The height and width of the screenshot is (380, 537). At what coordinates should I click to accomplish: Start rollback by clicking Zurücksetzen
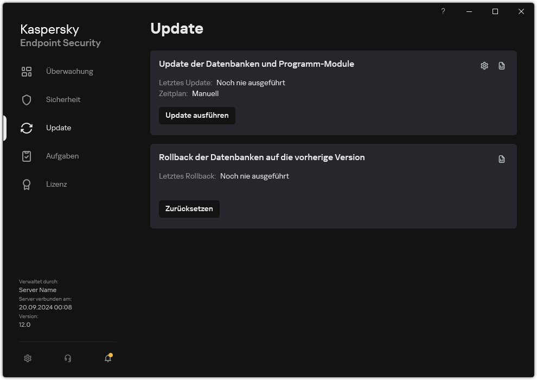pos(189,208)
